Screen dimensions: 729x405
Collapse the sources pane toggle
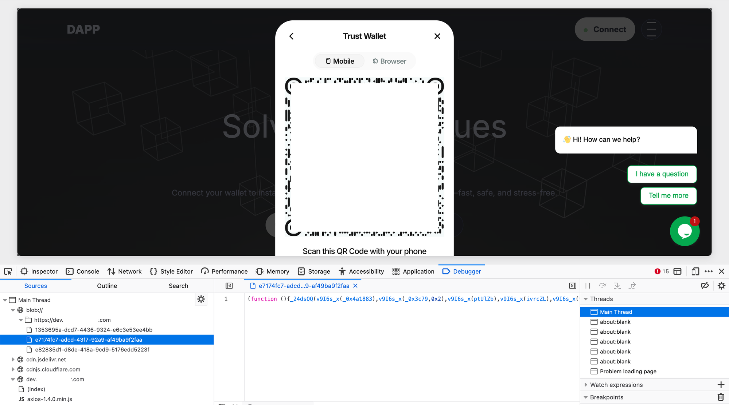pyautogui.click(x=229, y=286)
